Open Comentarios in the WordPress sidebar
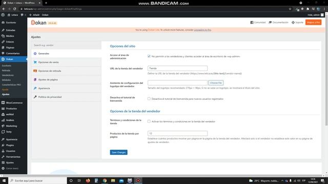 pyautogui.click(x=12, y=53)
